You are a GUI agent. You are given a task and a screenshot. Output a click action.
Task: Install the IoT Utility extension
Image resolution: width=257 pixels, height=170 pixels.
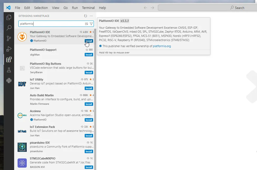[x=89, y=88]
